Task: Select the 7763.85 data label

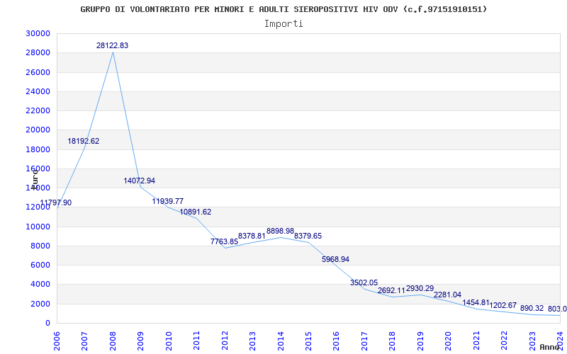Action: 224,241
